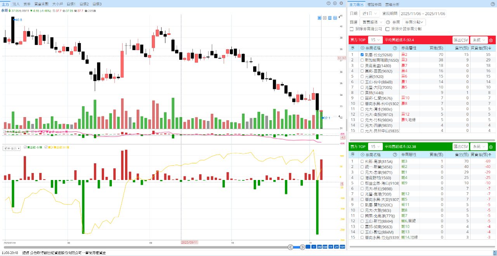This screenshot has width=497, height=256.
Task: Click 富邦-嘉義(9692) broker row
Action: pos(422,71)
